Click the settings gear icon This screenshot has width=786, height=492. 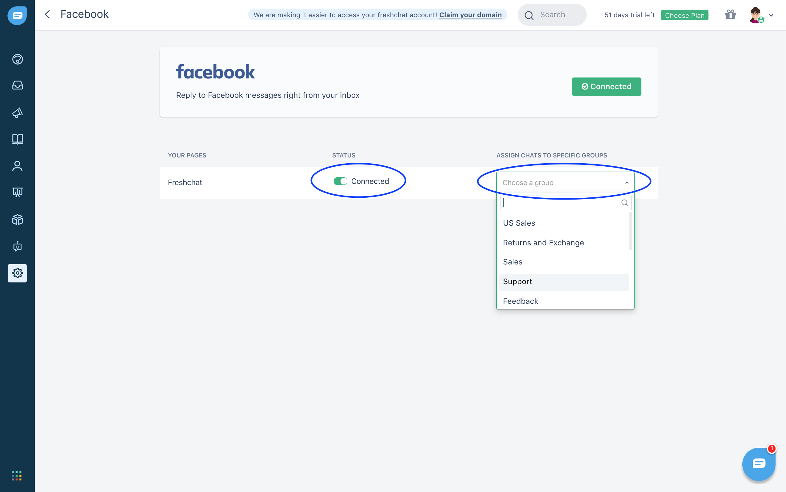pyautogui.click(x=18, y=273)
